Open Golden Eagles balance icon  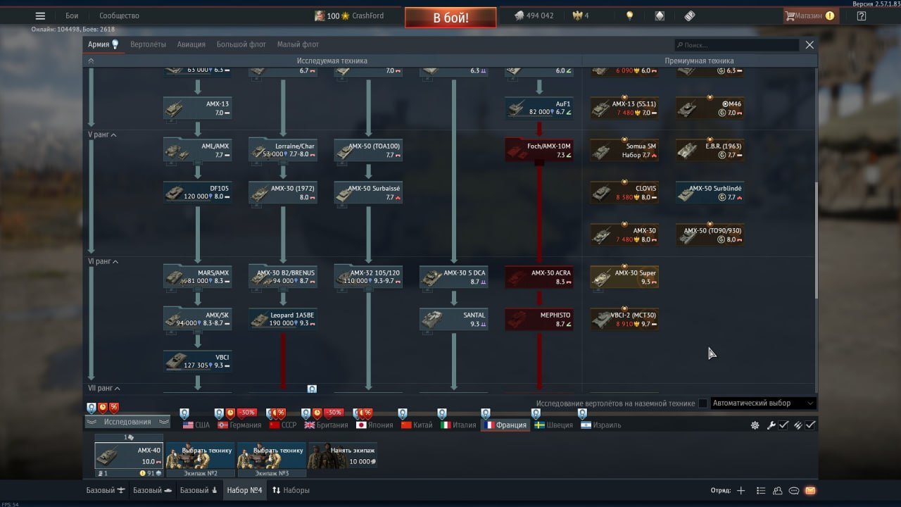coord(581,15)
